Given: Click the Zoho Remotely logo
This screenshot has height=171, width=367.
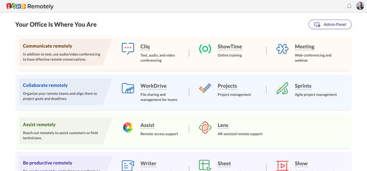Looking at the screenshot, I should tap(30, 6).
